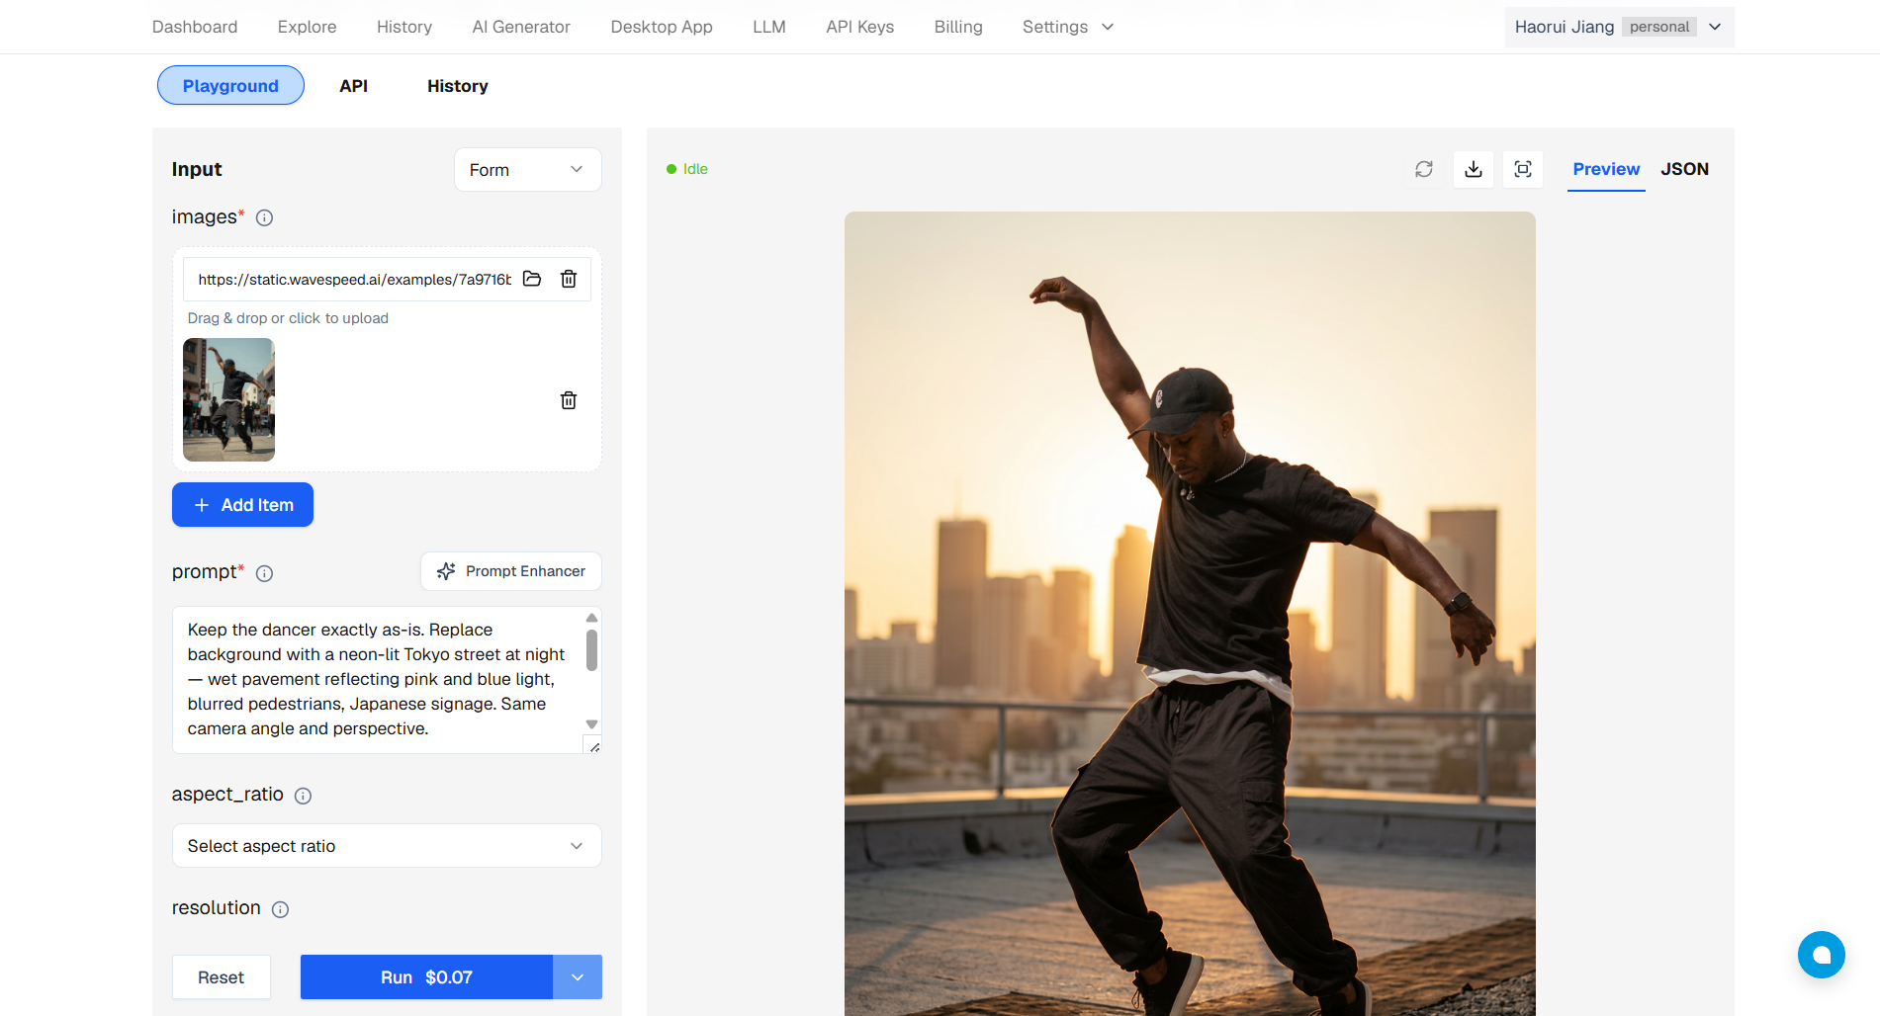Viewport: 1880px width, 1016px height.
Task: Browse files with the folder icon
Action: 532,279
